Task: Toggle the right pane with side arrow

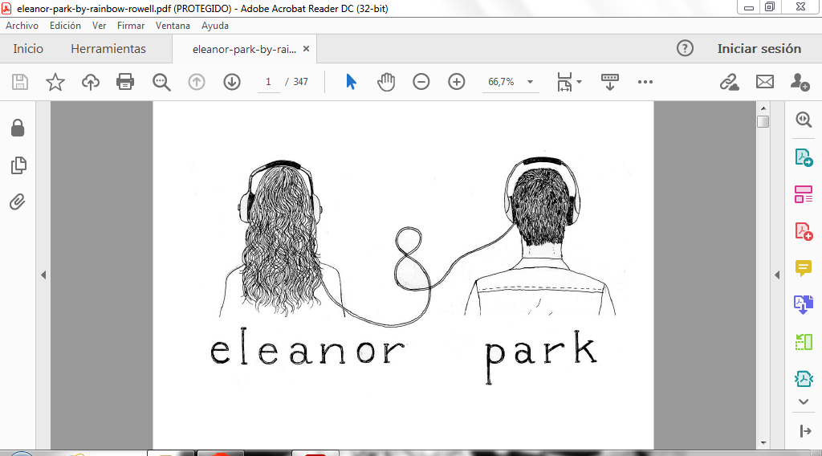Action: coord(777,275)
